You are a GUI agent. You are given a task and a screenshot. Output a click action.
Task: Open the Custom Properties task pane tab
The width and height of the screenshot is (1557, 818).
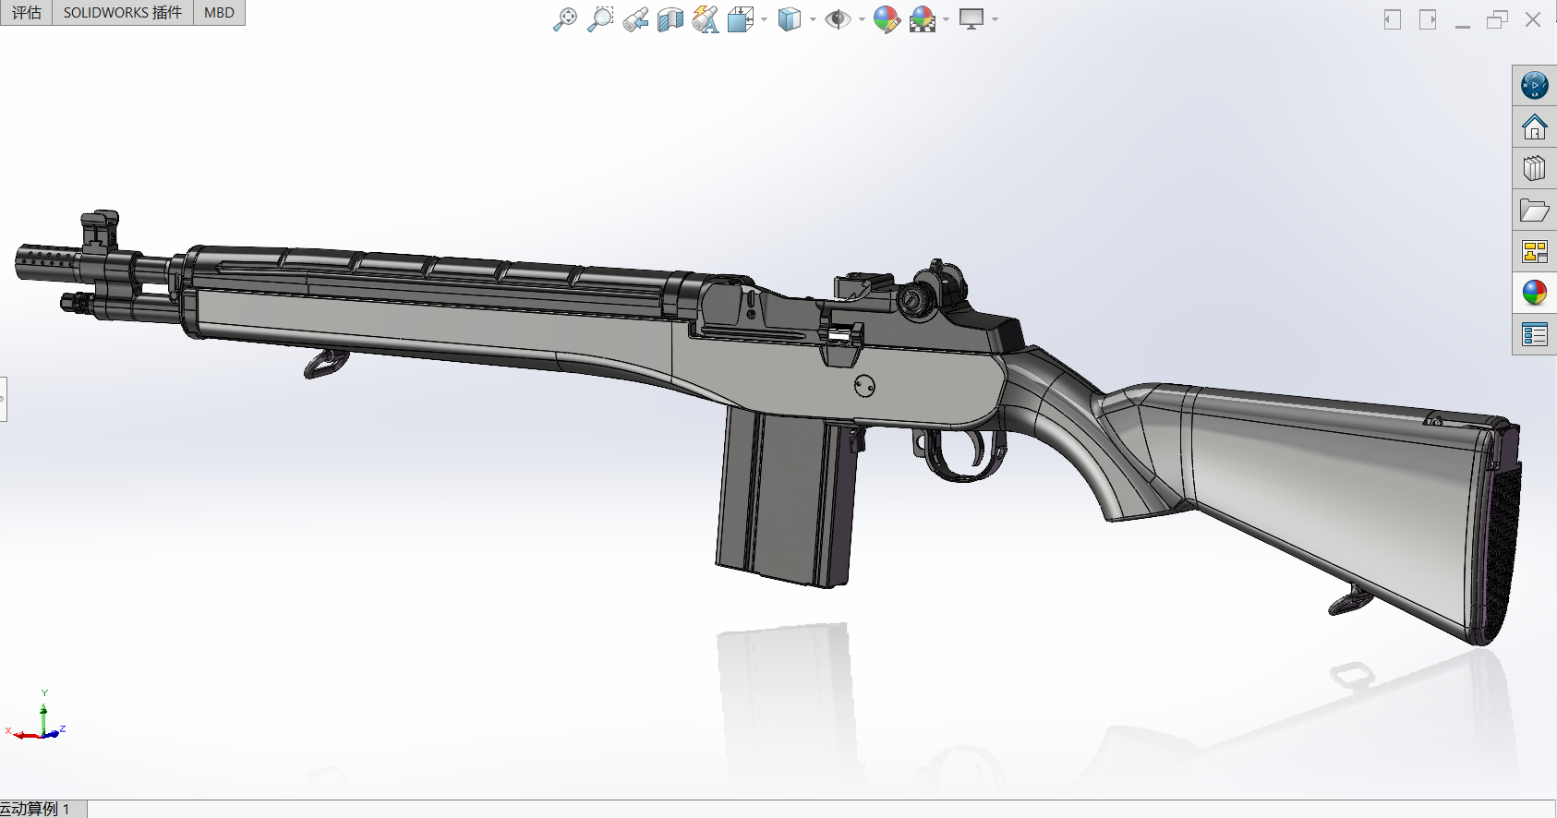[1534, 334]
